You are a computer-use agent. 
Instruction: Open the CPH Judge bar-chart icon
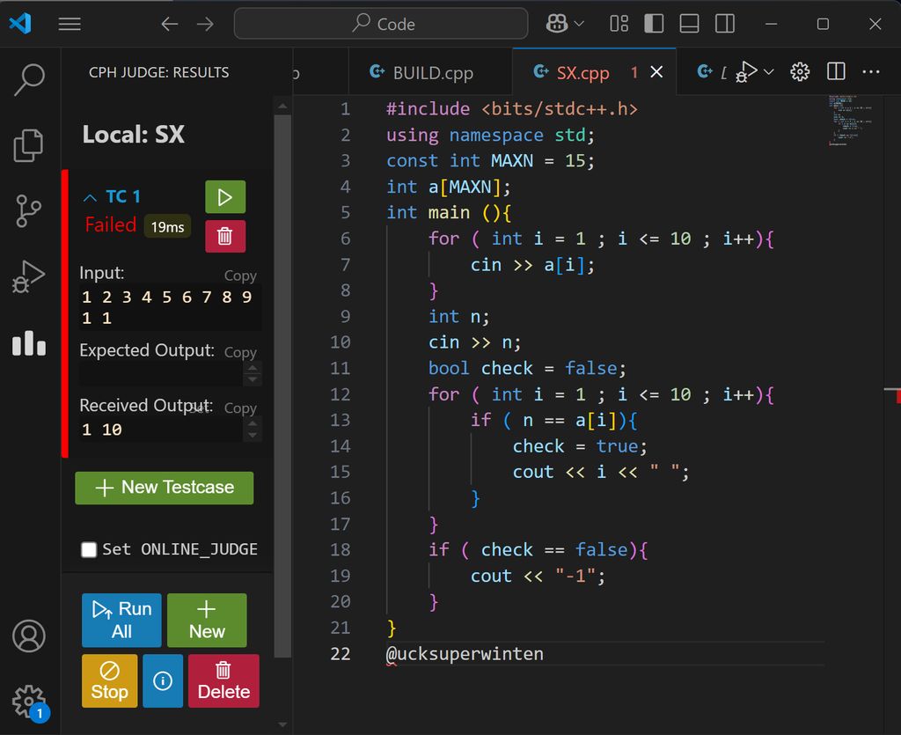pos(29,343)
